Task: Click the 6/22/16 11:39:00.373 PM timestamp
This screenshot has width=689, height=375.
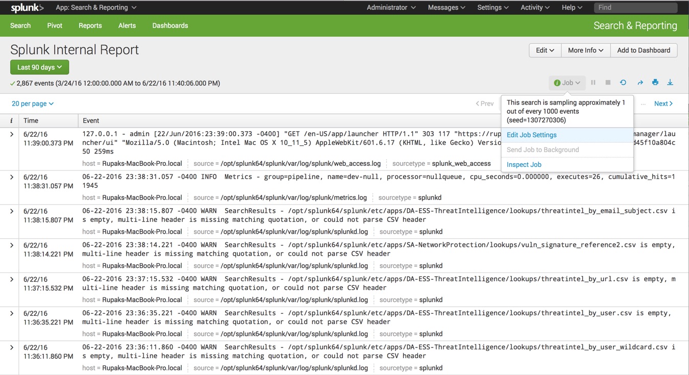Action: coord(48,139)
